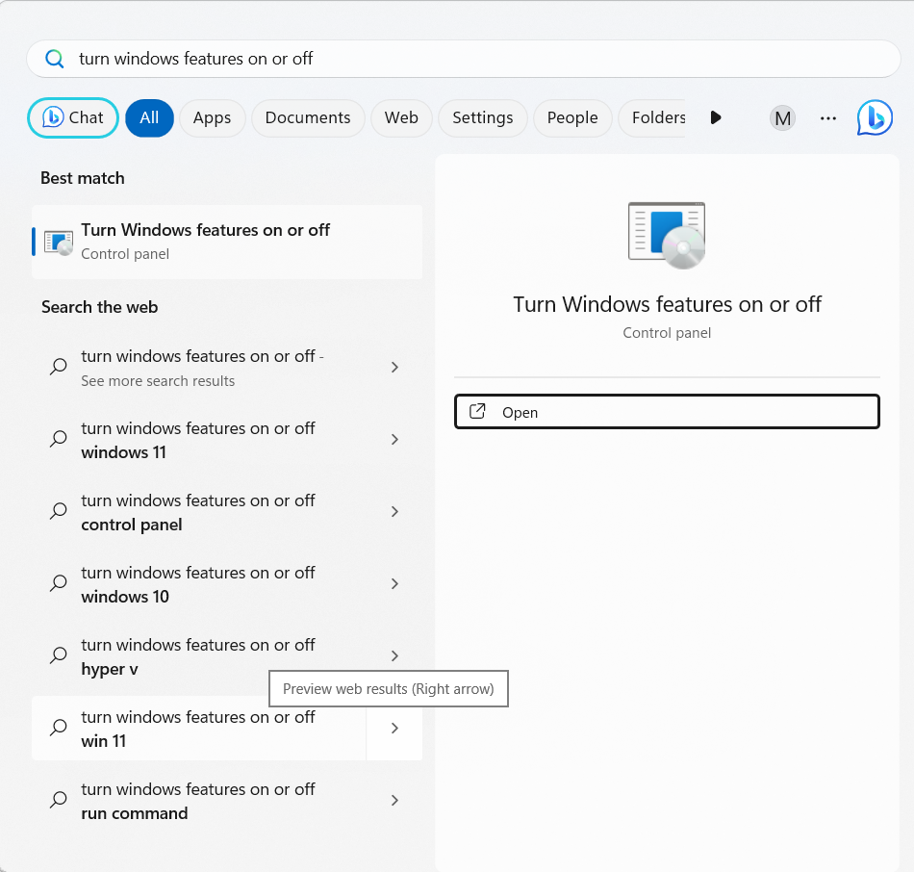
Task: Click Open for Turn Windows features
Action: pos(667,412)
